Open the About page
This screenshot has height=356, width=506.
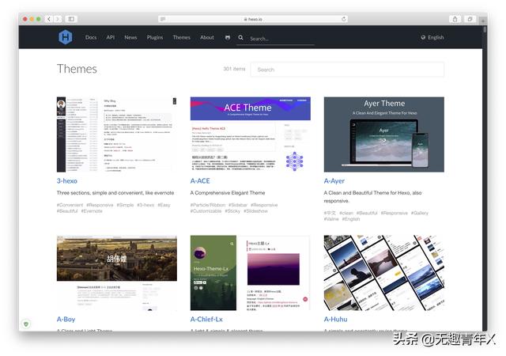(x=207, y=37)
